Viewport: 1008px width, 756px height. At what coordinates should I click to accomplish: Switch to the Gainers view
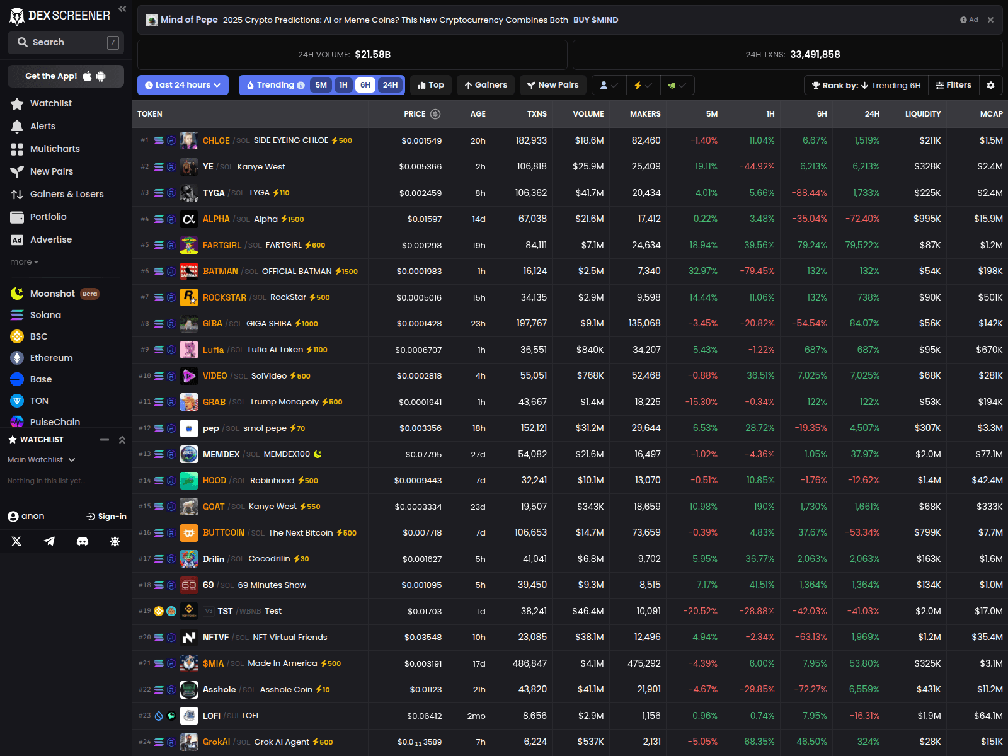pyautogui.click(x=485, y=85)
